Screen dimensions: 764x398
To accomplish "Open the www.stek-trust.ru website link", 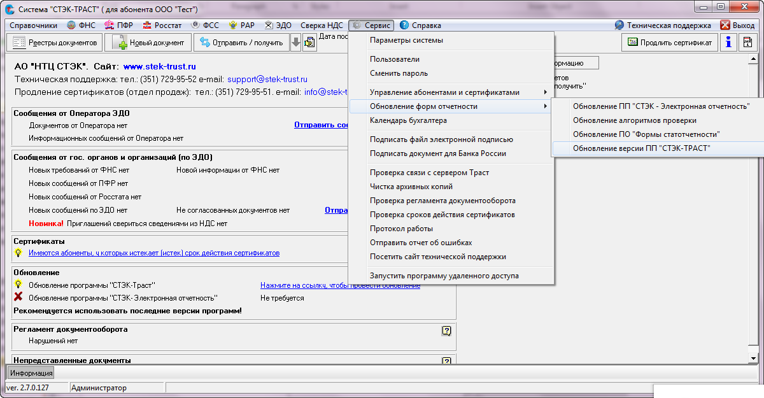I will coord(160,66).
